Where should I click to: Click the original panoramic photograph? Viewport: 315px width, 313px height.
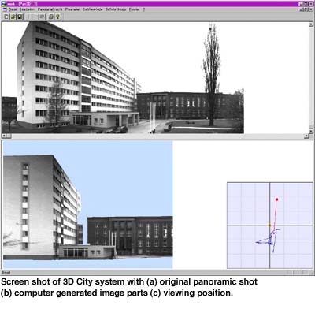pos(123,78)
